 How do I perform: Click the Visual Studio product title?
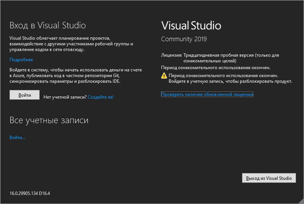tap(191, 25)
